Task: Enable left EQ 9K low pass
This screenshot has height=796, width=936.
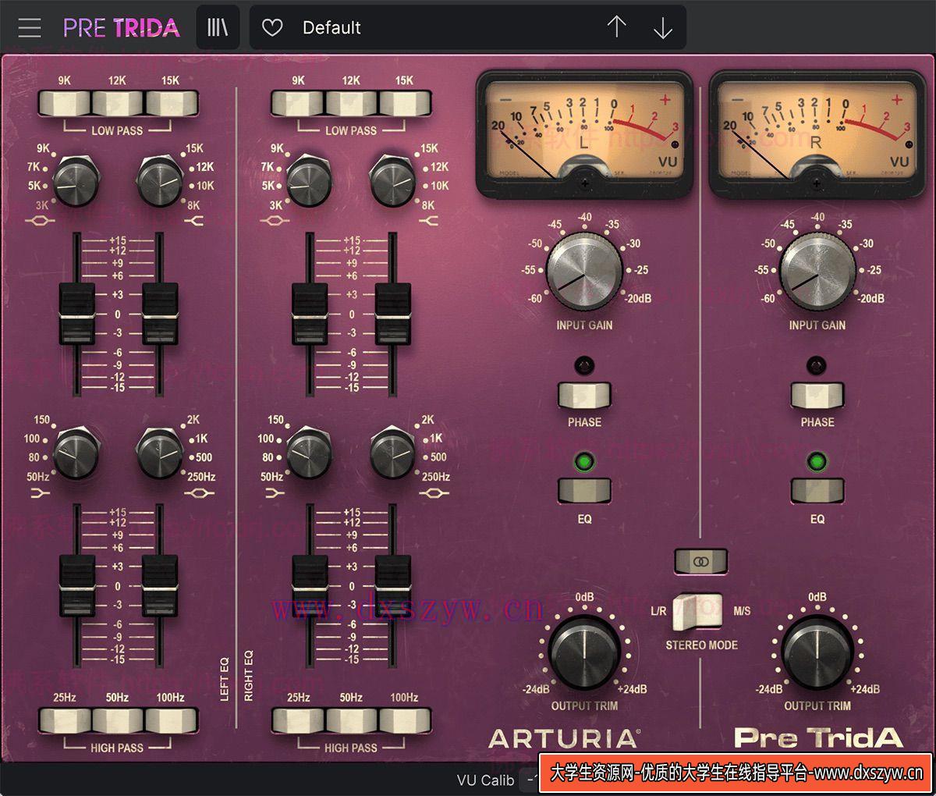Action: pos(65,103)
